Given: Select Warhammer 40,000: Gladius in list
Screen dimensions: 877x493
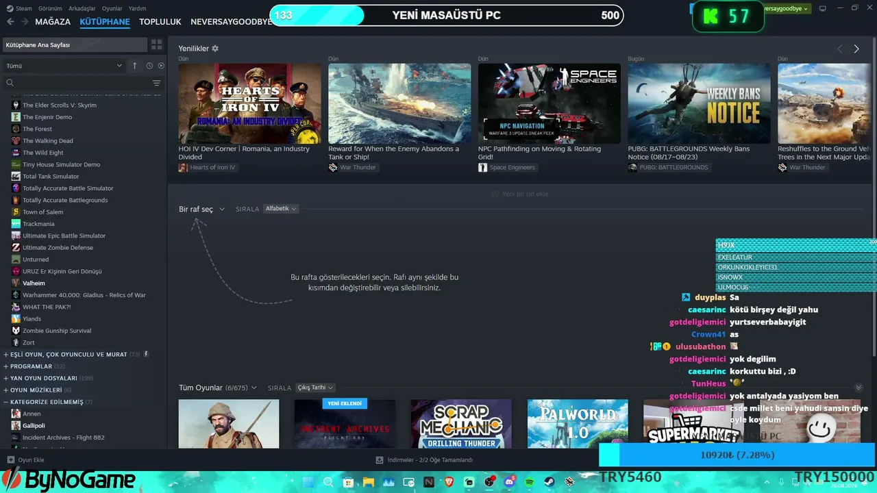Looking at the screenshot, I should tap(84, 295).
